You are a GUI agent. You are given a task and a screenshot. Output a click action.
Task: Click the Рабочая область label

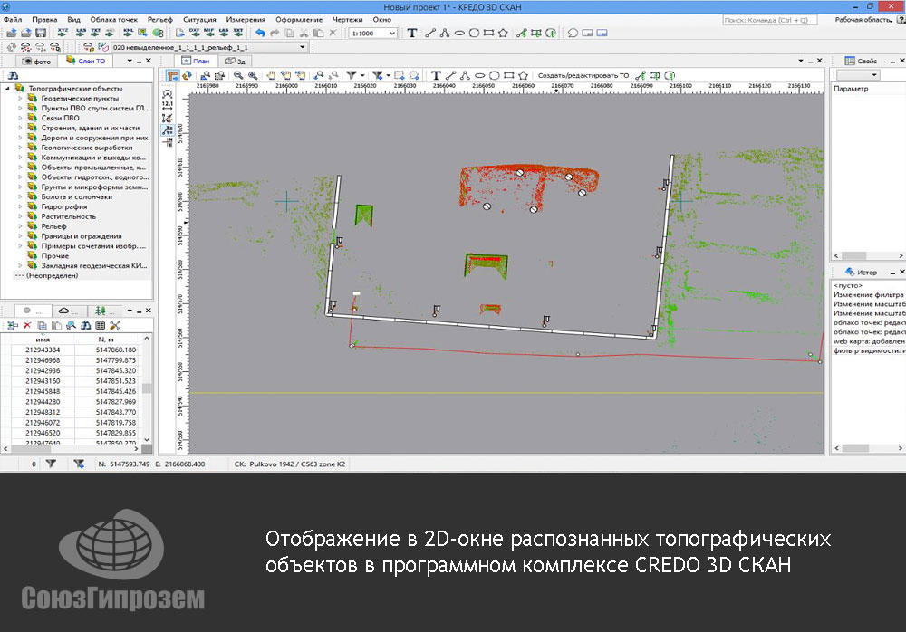(863, 20)
